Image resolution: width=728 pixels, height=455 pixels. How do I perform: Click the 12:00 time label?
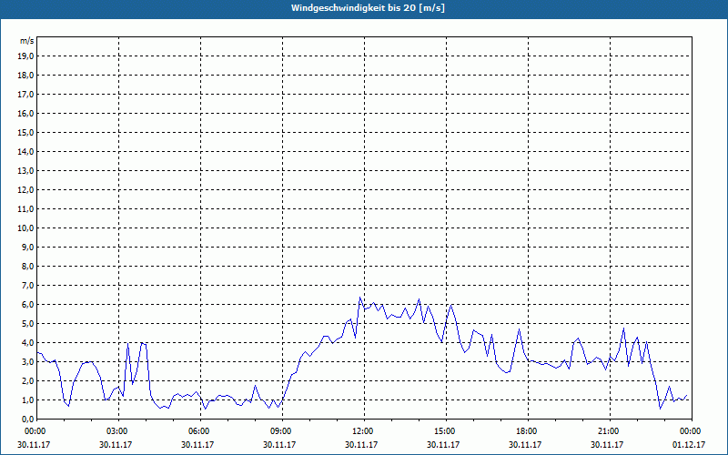(x=363, y=431)
